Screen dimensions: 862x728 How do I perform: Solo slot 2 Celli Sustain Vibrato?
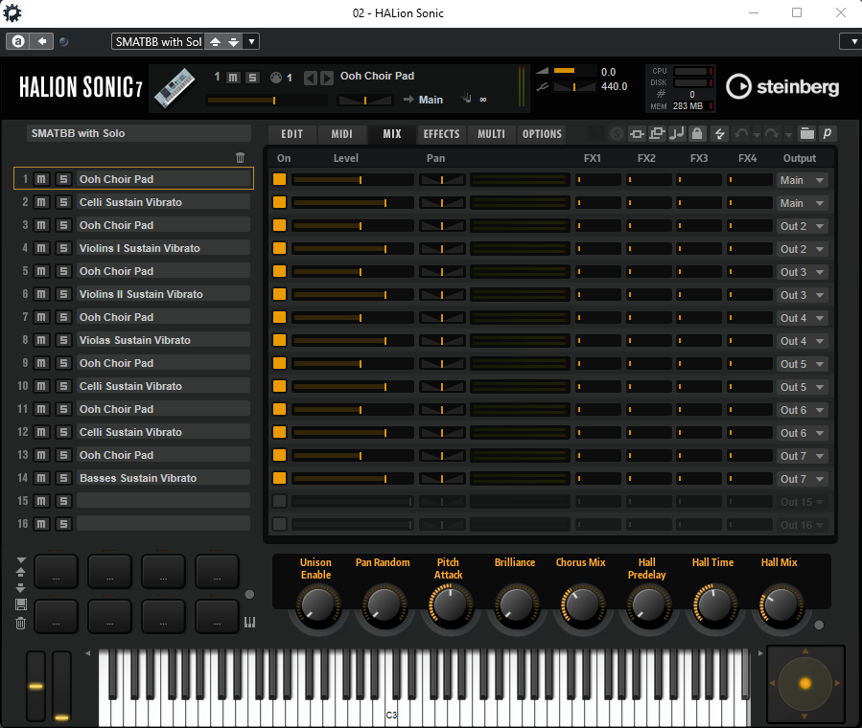coord(64,202)
